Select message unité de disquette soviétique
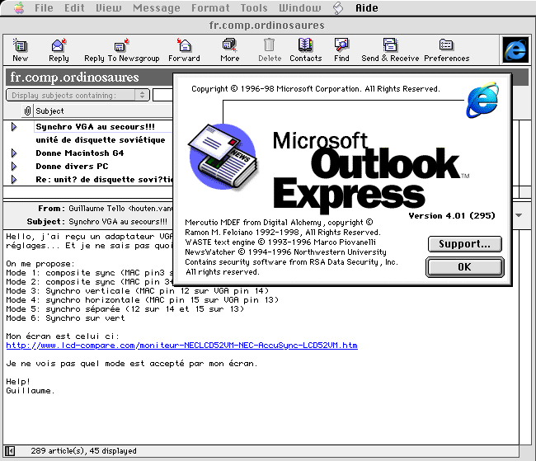This screenshot has width=536, height=461. [101, 140]
